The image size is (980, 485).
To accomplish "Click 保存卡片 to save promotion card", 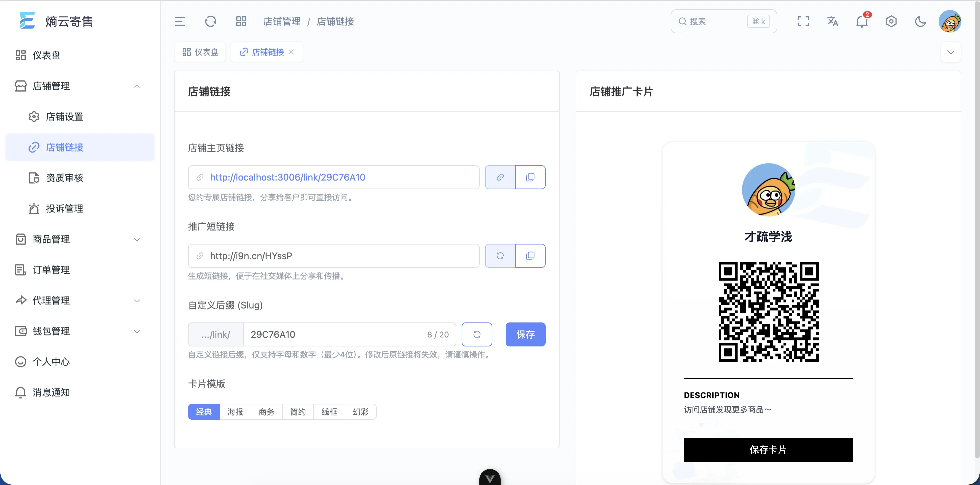I will 768,450.
